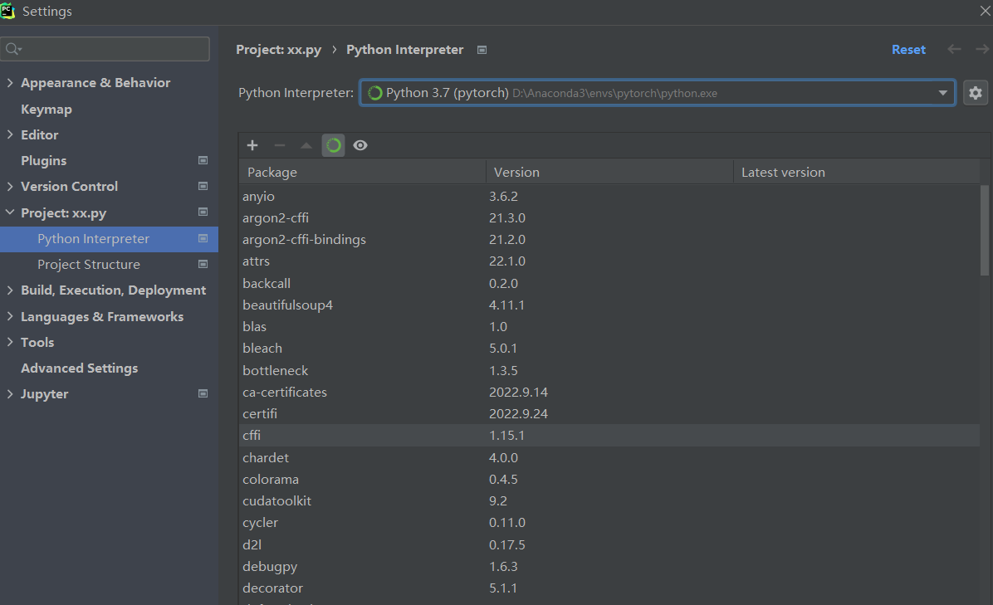This screenshot has width=993, height=605.
Task: Click version 0.17.5 of d2l
Action: click(506, 544)
